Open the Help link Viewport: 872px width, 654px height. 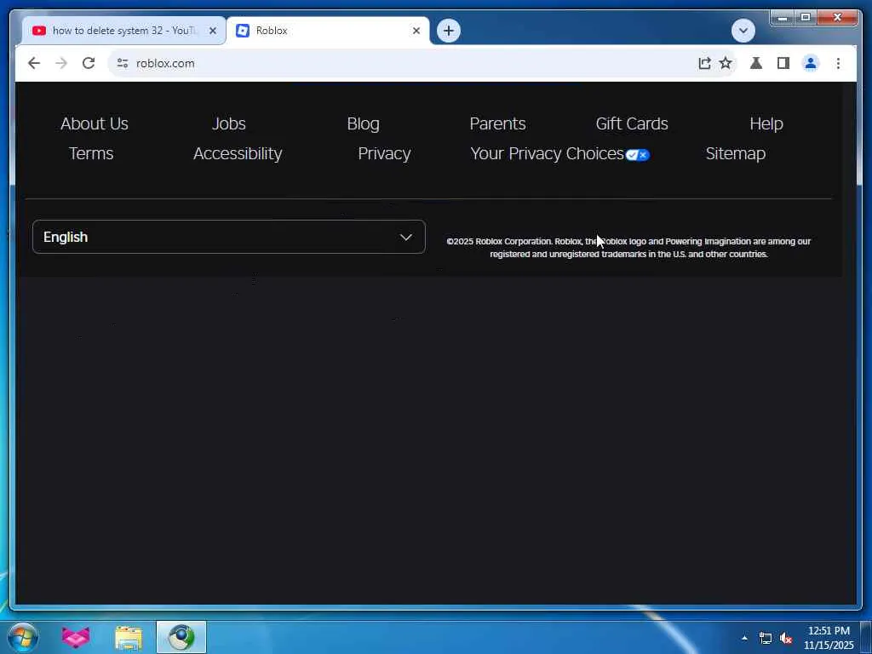click(x=766, y=123)
